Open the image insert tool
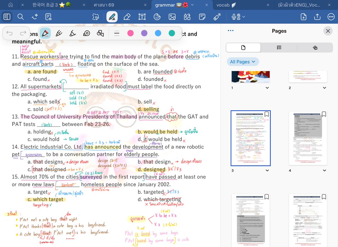 173,17
